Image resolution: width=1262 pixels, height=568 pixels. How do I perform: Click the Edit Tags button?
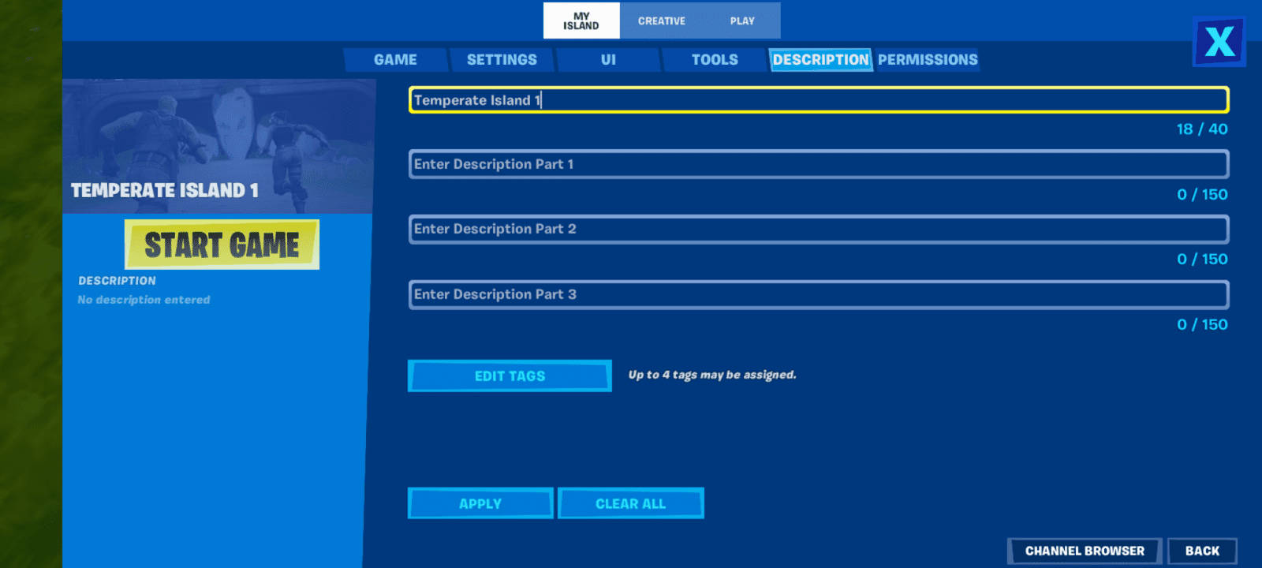coord(510,376)
